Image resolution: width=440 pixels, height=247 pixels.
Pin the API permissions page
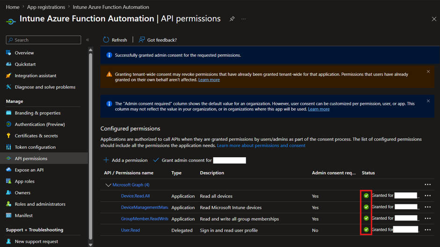pyautogui.click(x=232, y=19)
